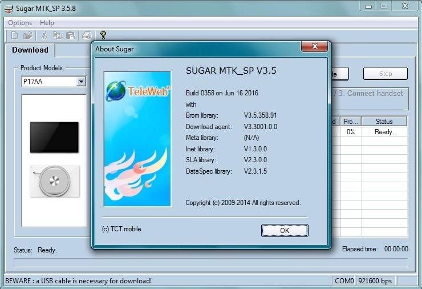Viewport: 422px width, 289px height.
Task: Close the About Sugar dialog
Action: point(314,46)
